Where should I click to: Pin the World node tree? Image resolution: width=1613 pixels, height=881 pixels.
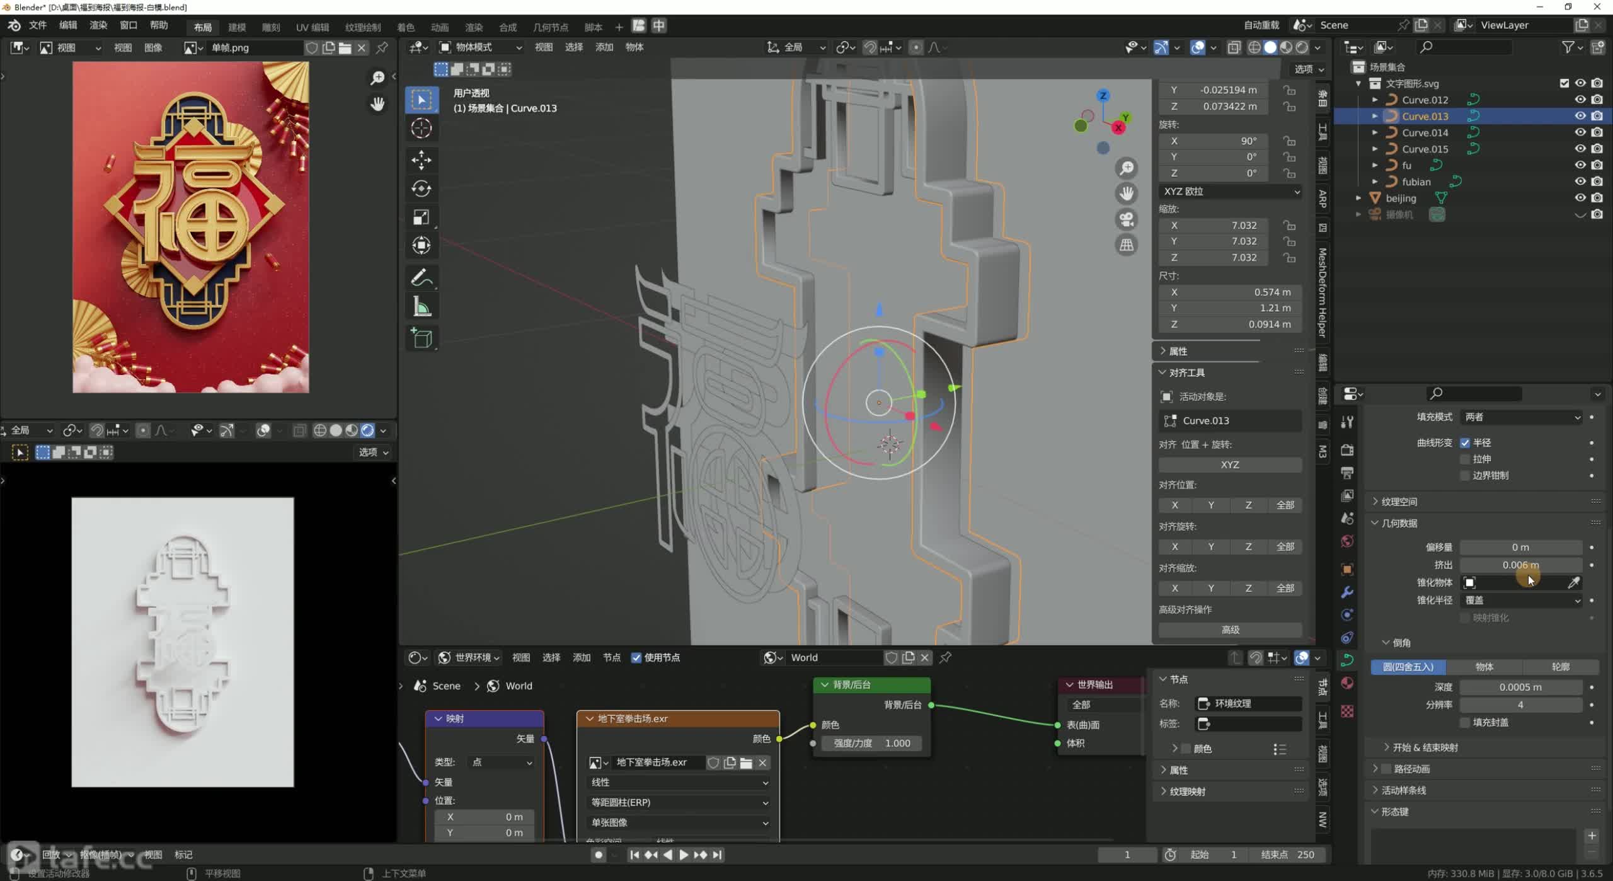945,657
